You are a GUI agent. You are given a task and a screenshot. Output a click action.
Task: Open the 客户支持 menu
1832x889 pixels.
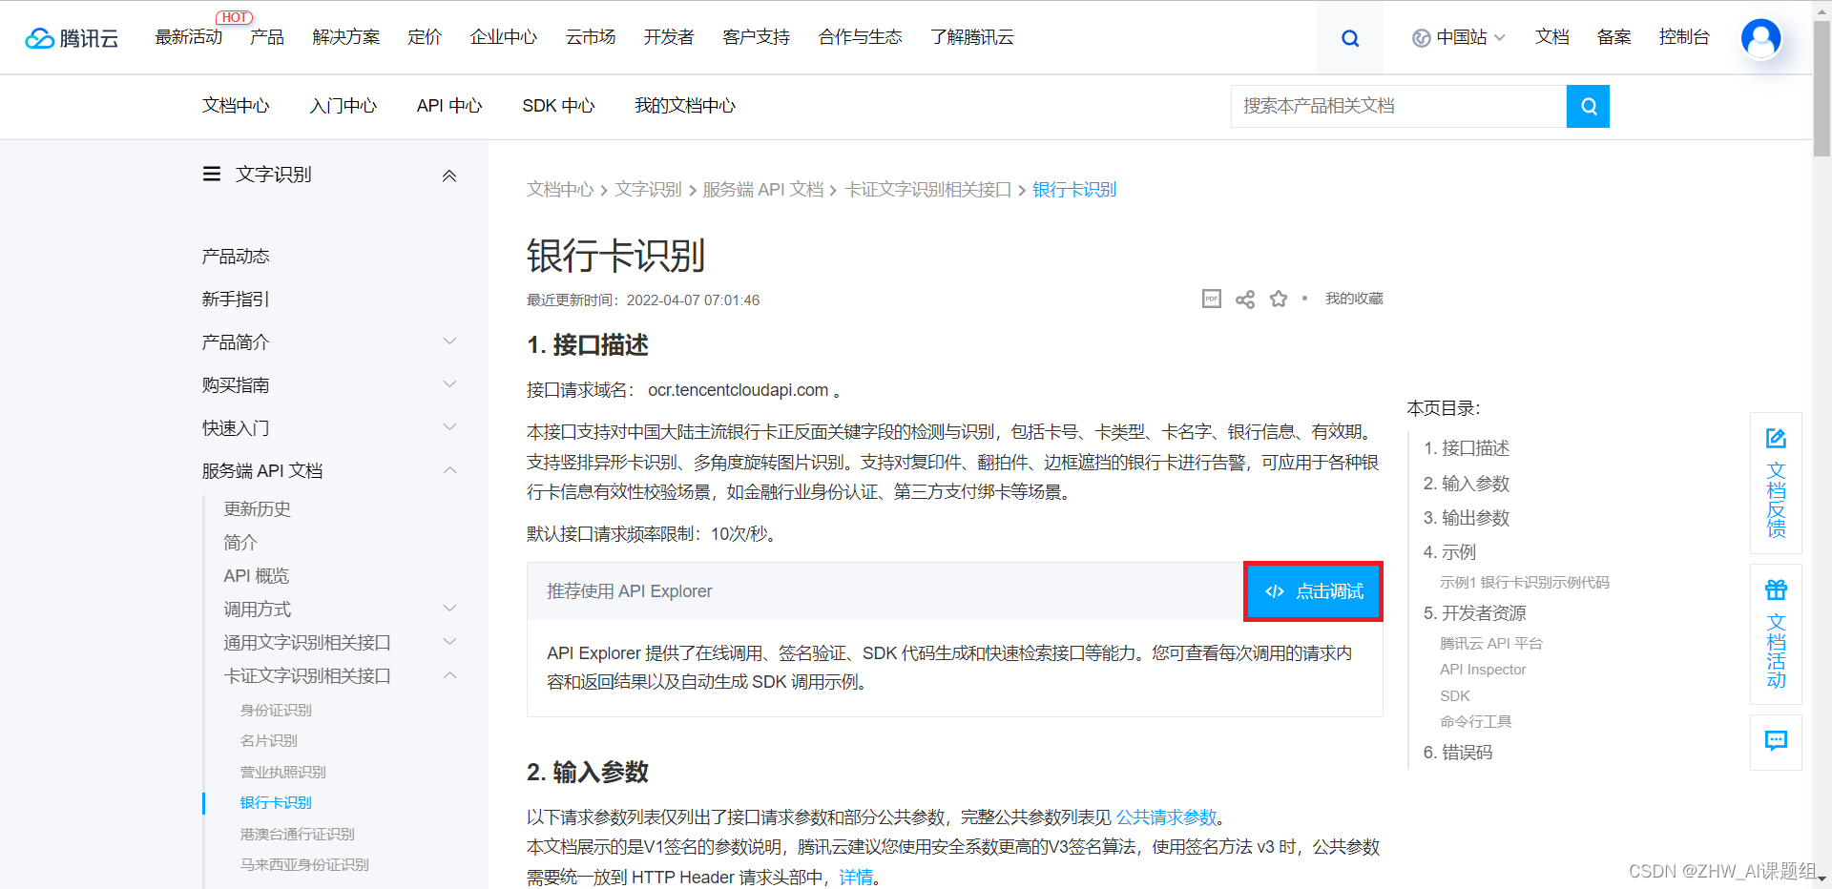click(x=757, y=37)
